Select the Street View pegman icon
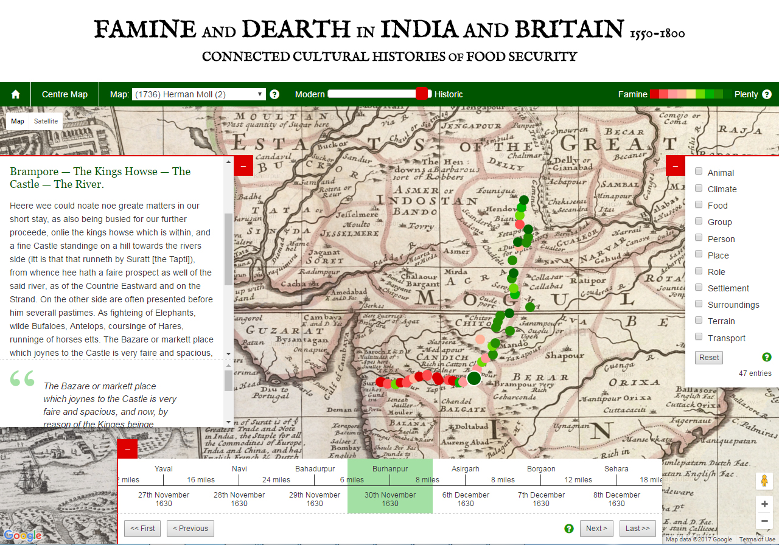 tap(764, 481)
